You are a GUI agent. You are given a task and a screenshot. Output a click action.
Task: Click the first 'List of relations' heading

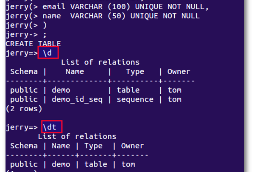100,62
